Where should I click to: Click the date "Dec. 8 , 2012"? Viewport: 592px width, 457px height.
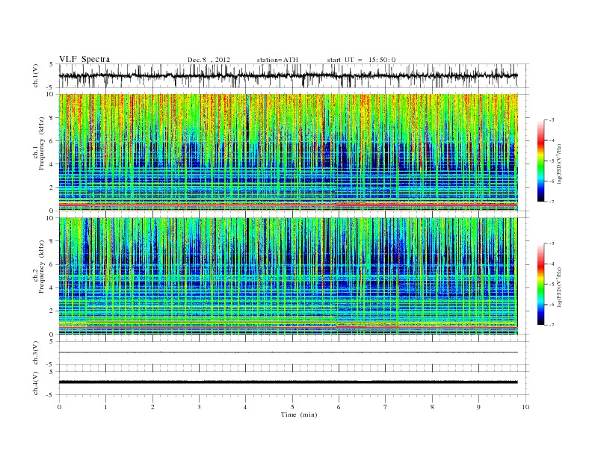click(x=209, y=60)
